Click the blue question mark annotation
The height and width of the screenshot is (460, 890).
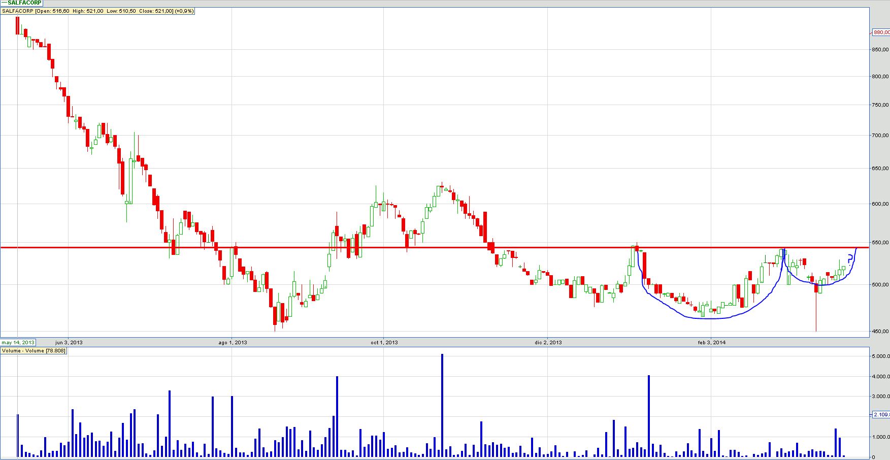(x=851, y=257)
